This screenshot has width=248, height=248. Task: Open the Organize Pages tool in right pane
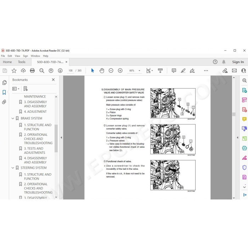(x=244, y=100)
